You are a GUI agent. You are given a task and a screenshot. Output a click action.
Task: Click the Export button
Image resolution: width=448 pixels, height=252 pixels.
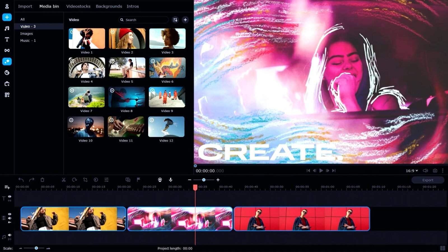[428, 180]
